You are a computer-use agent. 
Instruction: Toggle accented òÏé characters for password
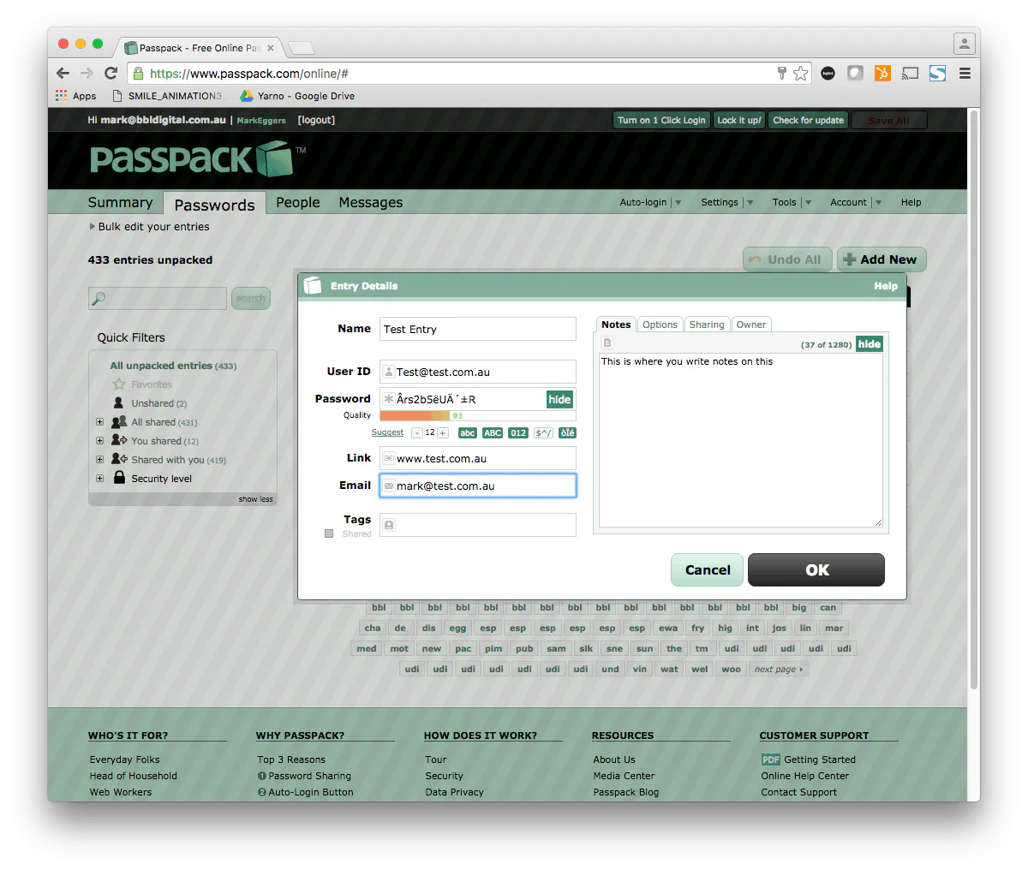567,432
